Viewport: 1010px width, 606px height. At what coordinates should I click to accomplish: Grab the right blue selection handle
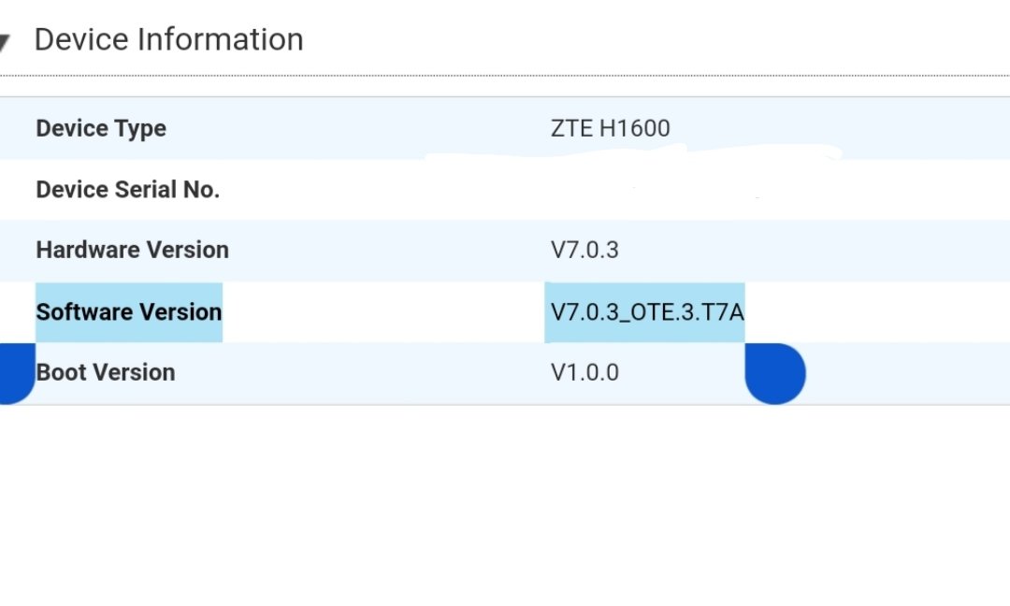pos(775,373)
